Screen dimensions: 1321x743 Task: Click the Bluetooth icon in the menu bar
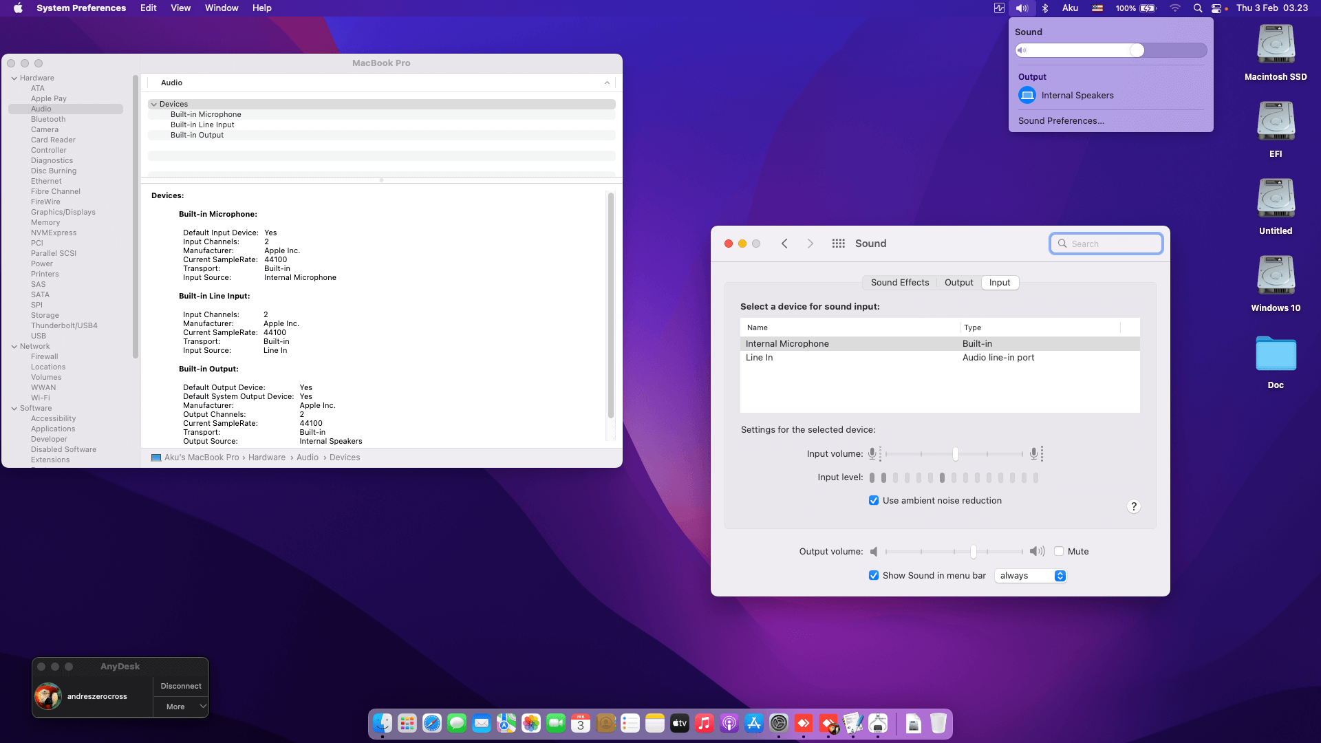[1046, 8]
